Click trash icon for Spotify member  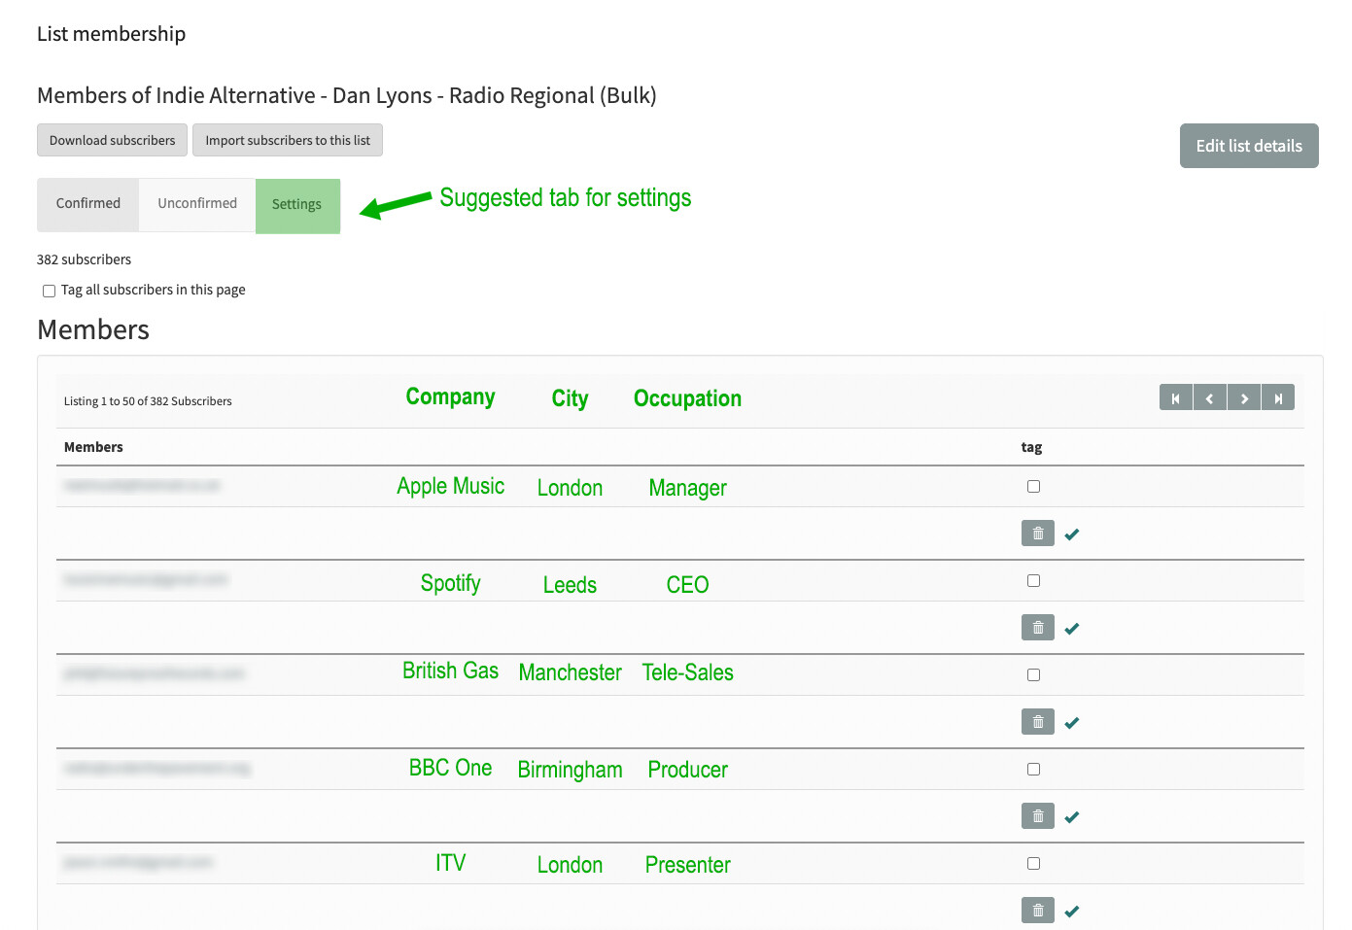[x=1037, y=628]
